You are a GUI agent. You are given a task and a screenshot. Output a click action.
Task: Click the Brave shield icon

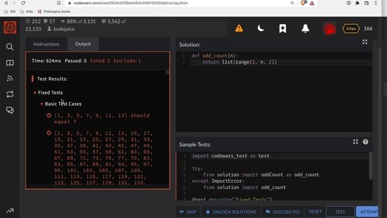[304, 3]
